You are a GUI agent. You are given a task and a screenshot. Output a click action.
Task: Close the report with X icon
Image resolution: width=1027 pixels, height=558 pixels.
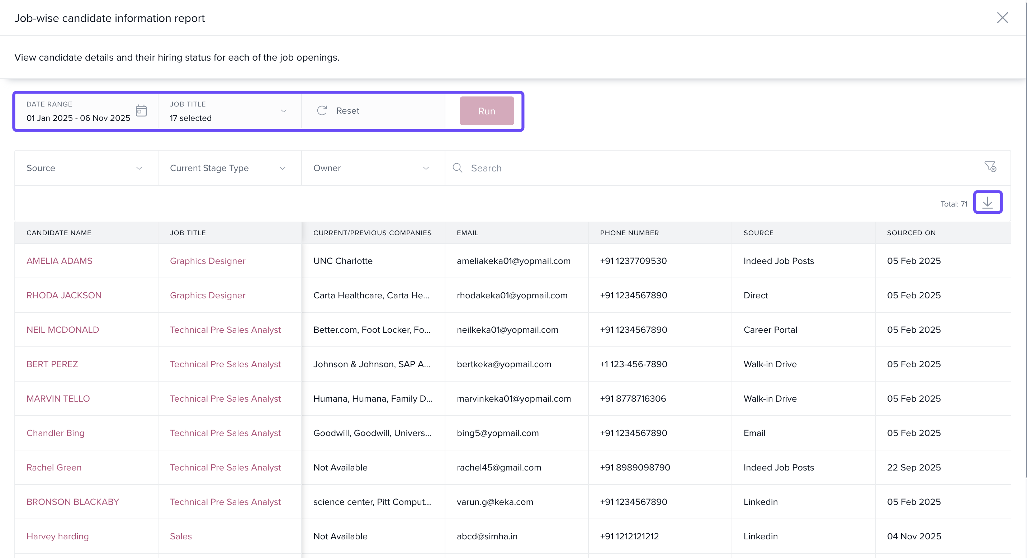[1002, 18]
